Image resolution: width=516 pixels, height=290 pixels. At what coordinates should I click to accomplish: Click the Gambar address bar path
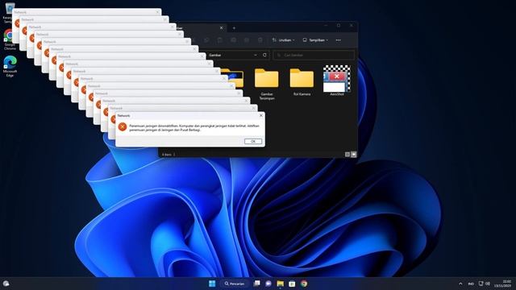[x=215, y=56]
